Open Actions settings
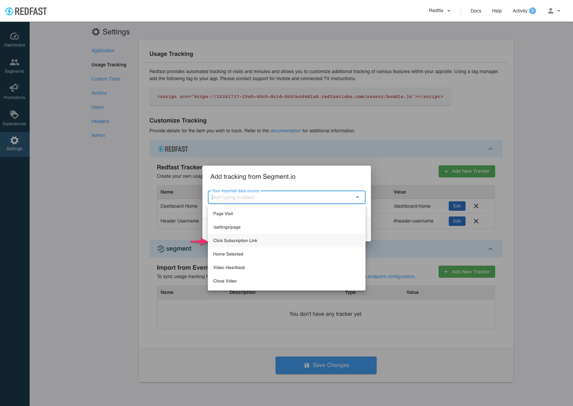The height and width of the screenshot is (406, 573). tap(99, 93)
